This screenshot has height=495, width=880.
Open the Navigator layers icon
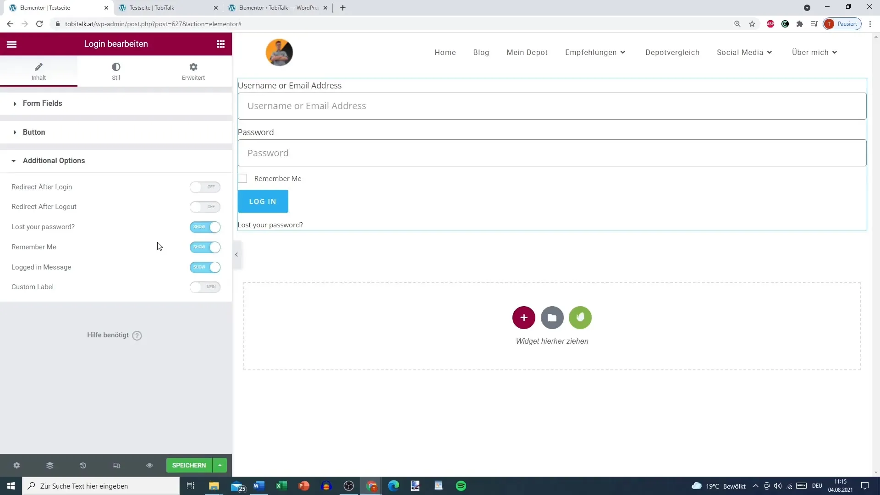[x=50, y=465]
